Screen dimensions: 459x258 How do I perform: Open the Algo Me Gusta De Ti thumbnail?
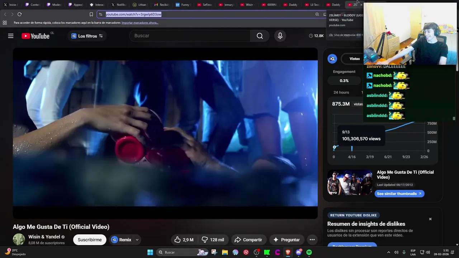click(350, 182)
